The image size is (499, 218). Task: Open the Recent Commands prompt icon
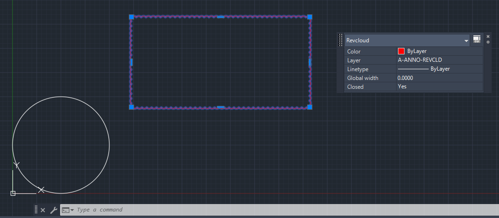point(66,210)
